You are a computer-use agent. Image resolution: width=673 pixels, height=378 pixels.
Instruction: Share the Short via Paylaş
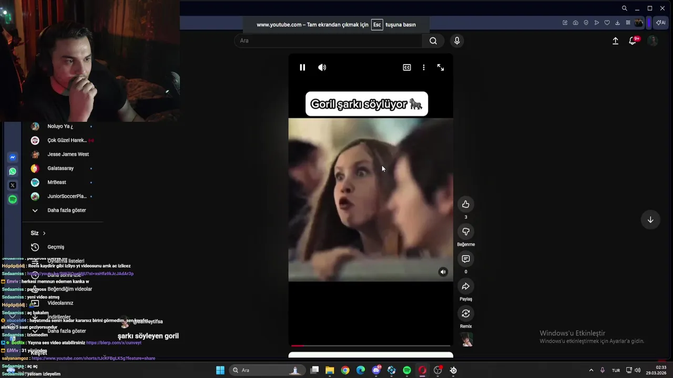466,286
